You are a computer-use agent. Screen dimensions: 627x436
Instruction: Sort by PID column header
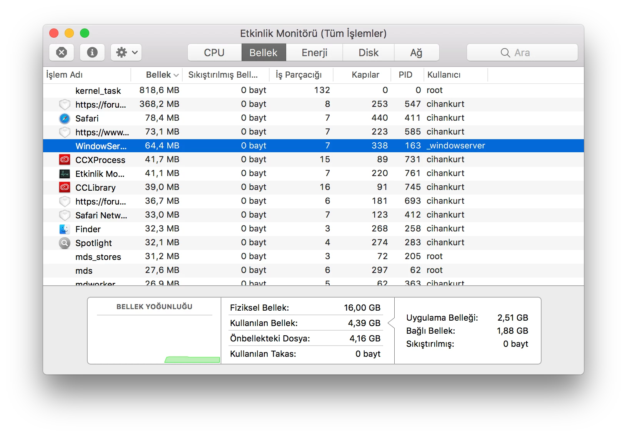(x=407, y=75)
